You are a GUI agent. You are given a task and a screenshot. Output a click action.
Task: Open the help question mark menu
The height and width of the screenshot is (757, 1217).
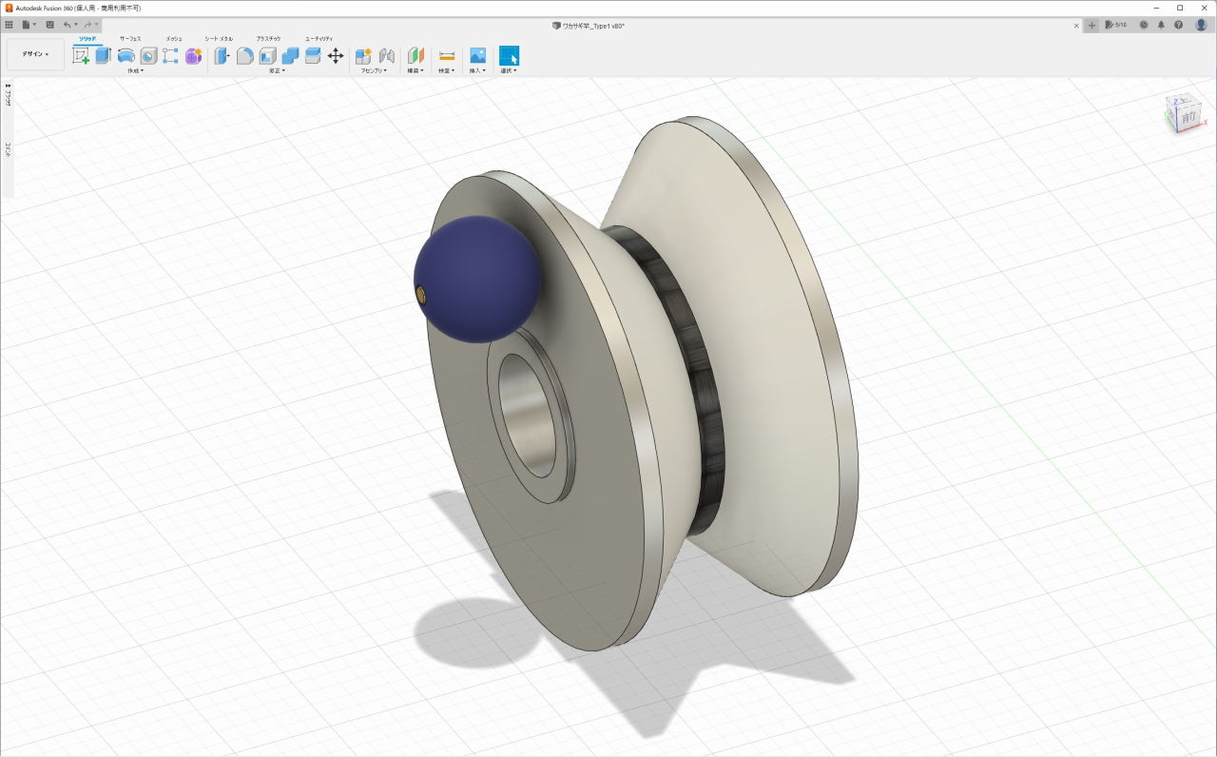click(1179, 25)
